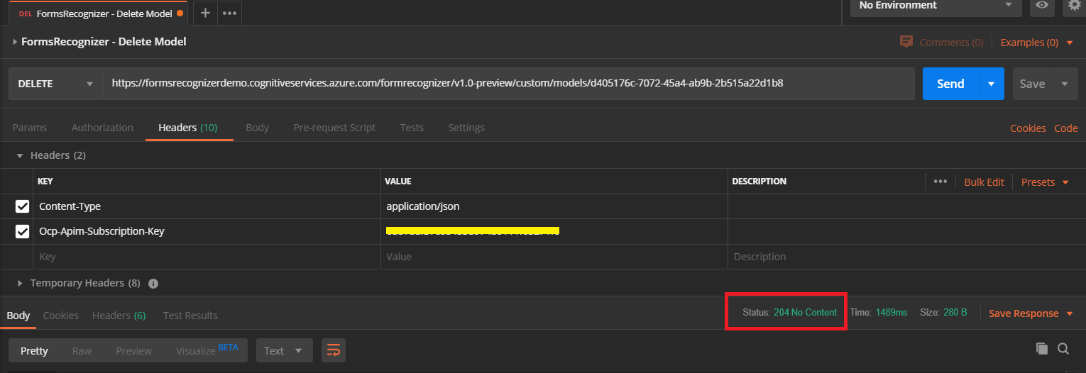Switch to the Tests tab
Viewport: 1086px width, 373px height.
(x=412, y=128)
